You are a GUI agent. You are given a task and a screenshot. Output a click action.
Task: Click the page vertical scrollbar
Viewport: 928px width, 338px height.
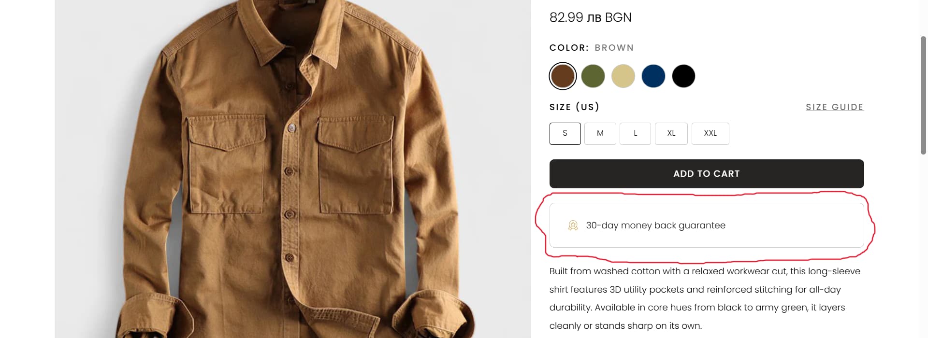[923, 96]
